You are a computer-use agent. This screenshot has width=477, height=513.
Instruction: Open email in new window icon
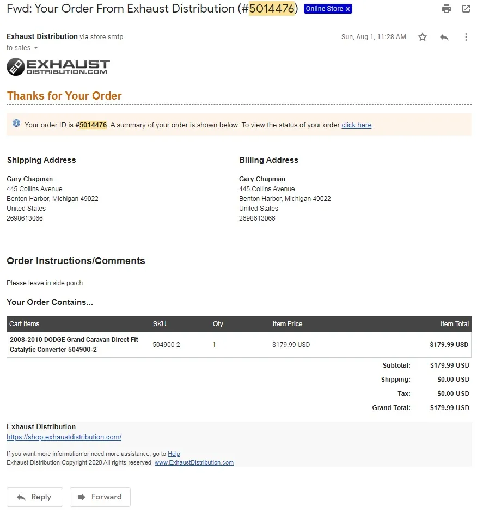(x=466, y=9)
